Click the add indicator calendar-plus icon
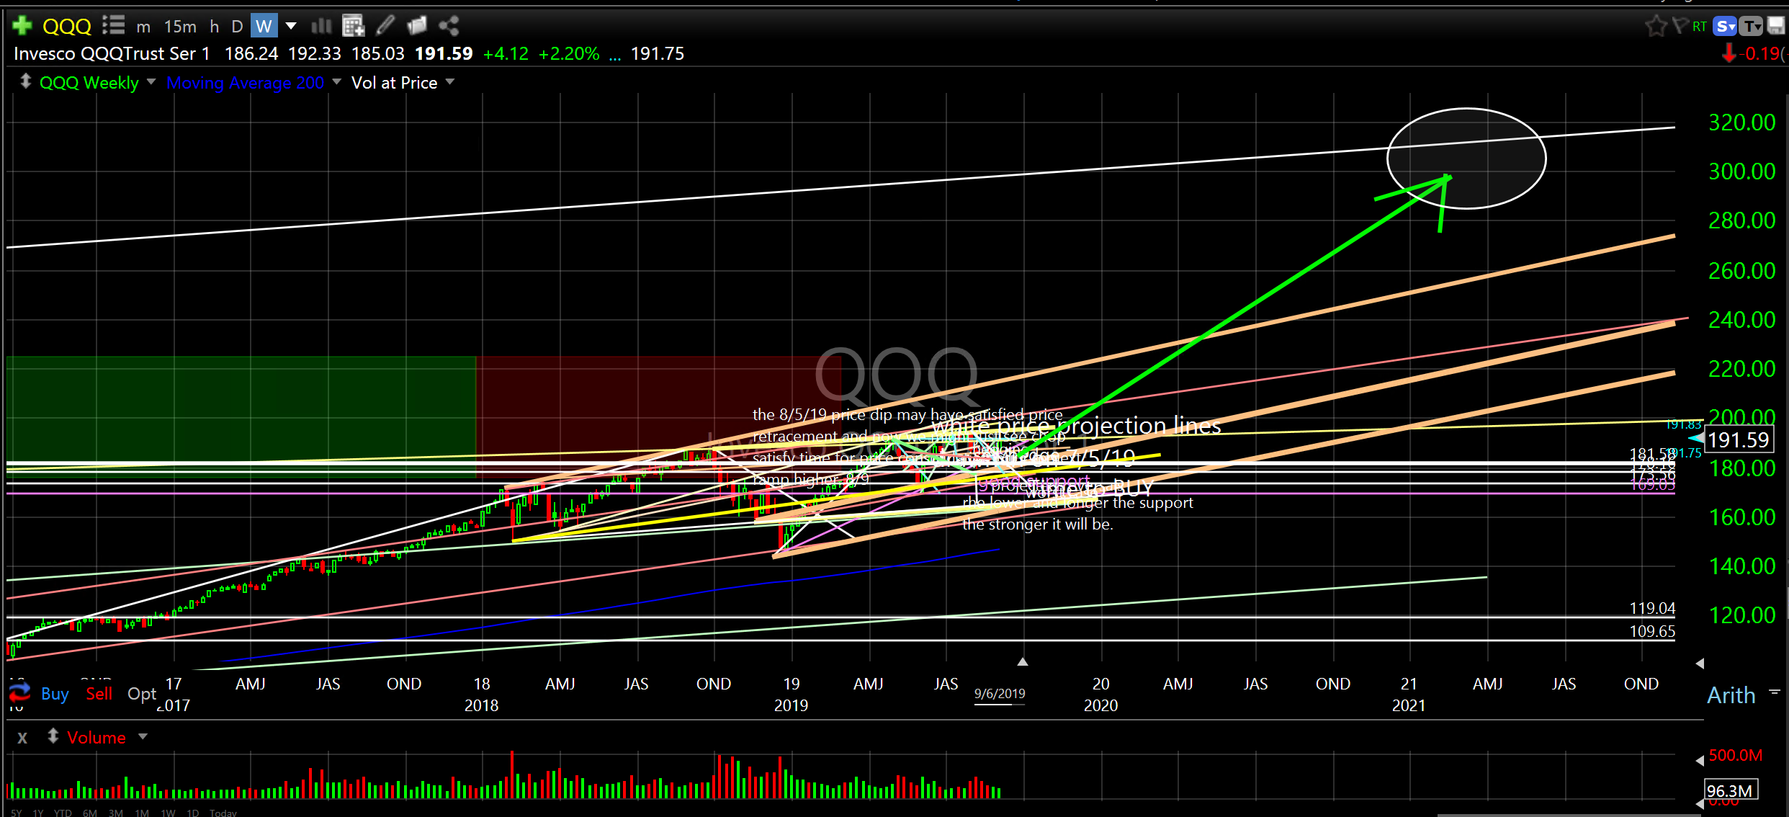This screenshot has height=817, width=1789. [353, 27]
